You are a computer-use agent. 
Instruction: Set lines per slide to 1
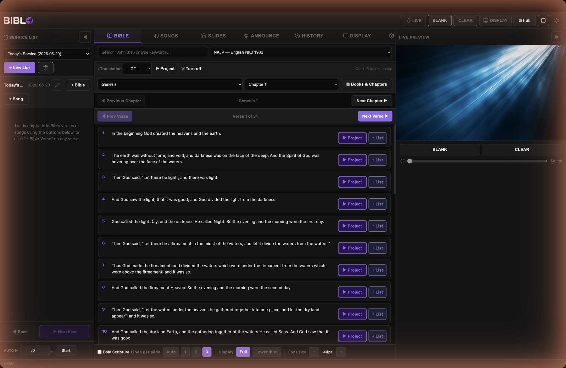[185, 352]
